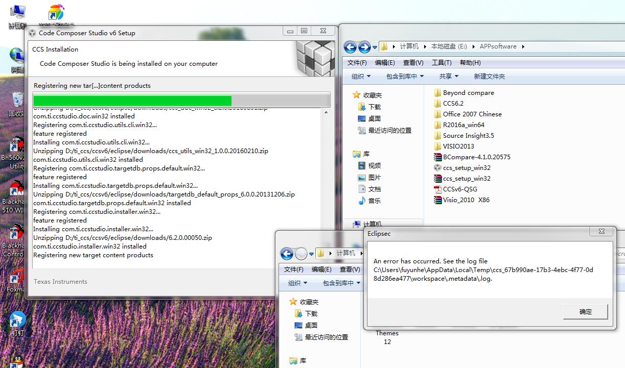Open 文件(F) menu in lower explorer window
Viewport: 625px width, 368px height.
point(294,269)
